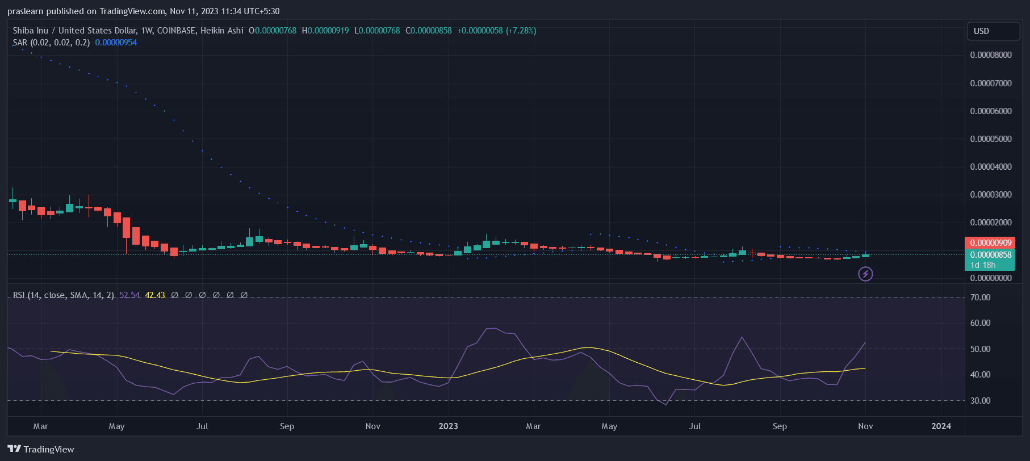Click the last ∅ symbol in RSI legend
The height and width of the screenshot is (461, 1030).
[244, 295]
